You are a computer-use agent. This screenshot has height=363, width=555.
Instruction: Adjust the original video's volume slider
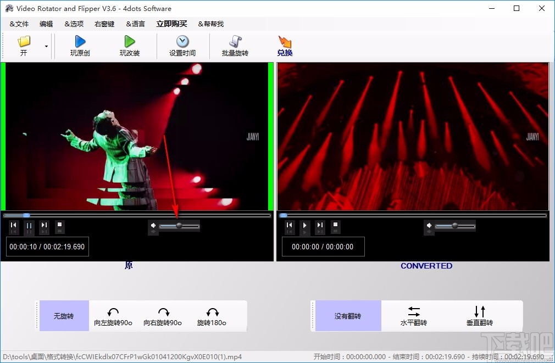pos(178,226)
